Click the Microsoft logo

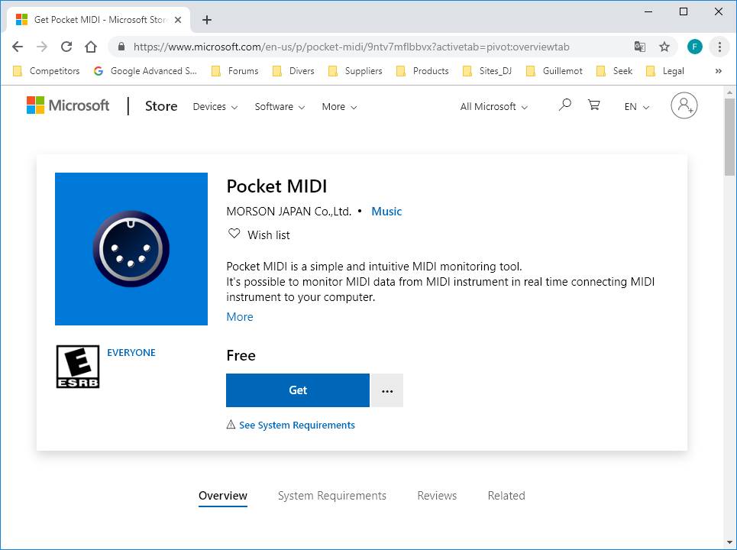pos(68,105)
